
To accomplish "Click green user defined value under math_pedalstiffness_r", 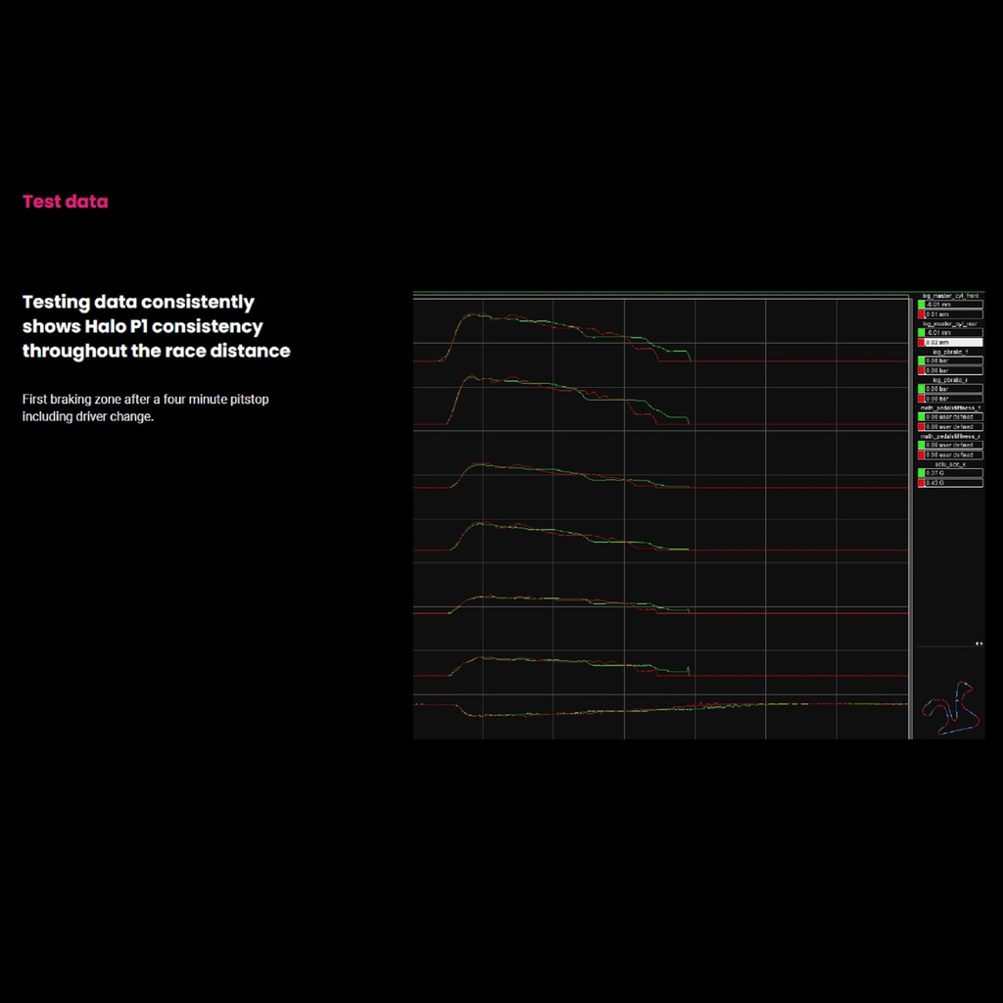I will (954, 446).
